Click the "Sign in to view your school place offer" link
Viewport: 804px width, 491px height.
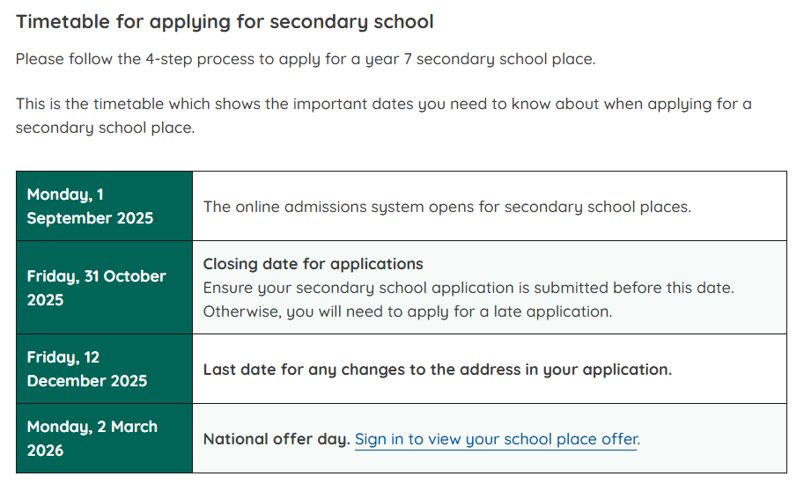497,438
